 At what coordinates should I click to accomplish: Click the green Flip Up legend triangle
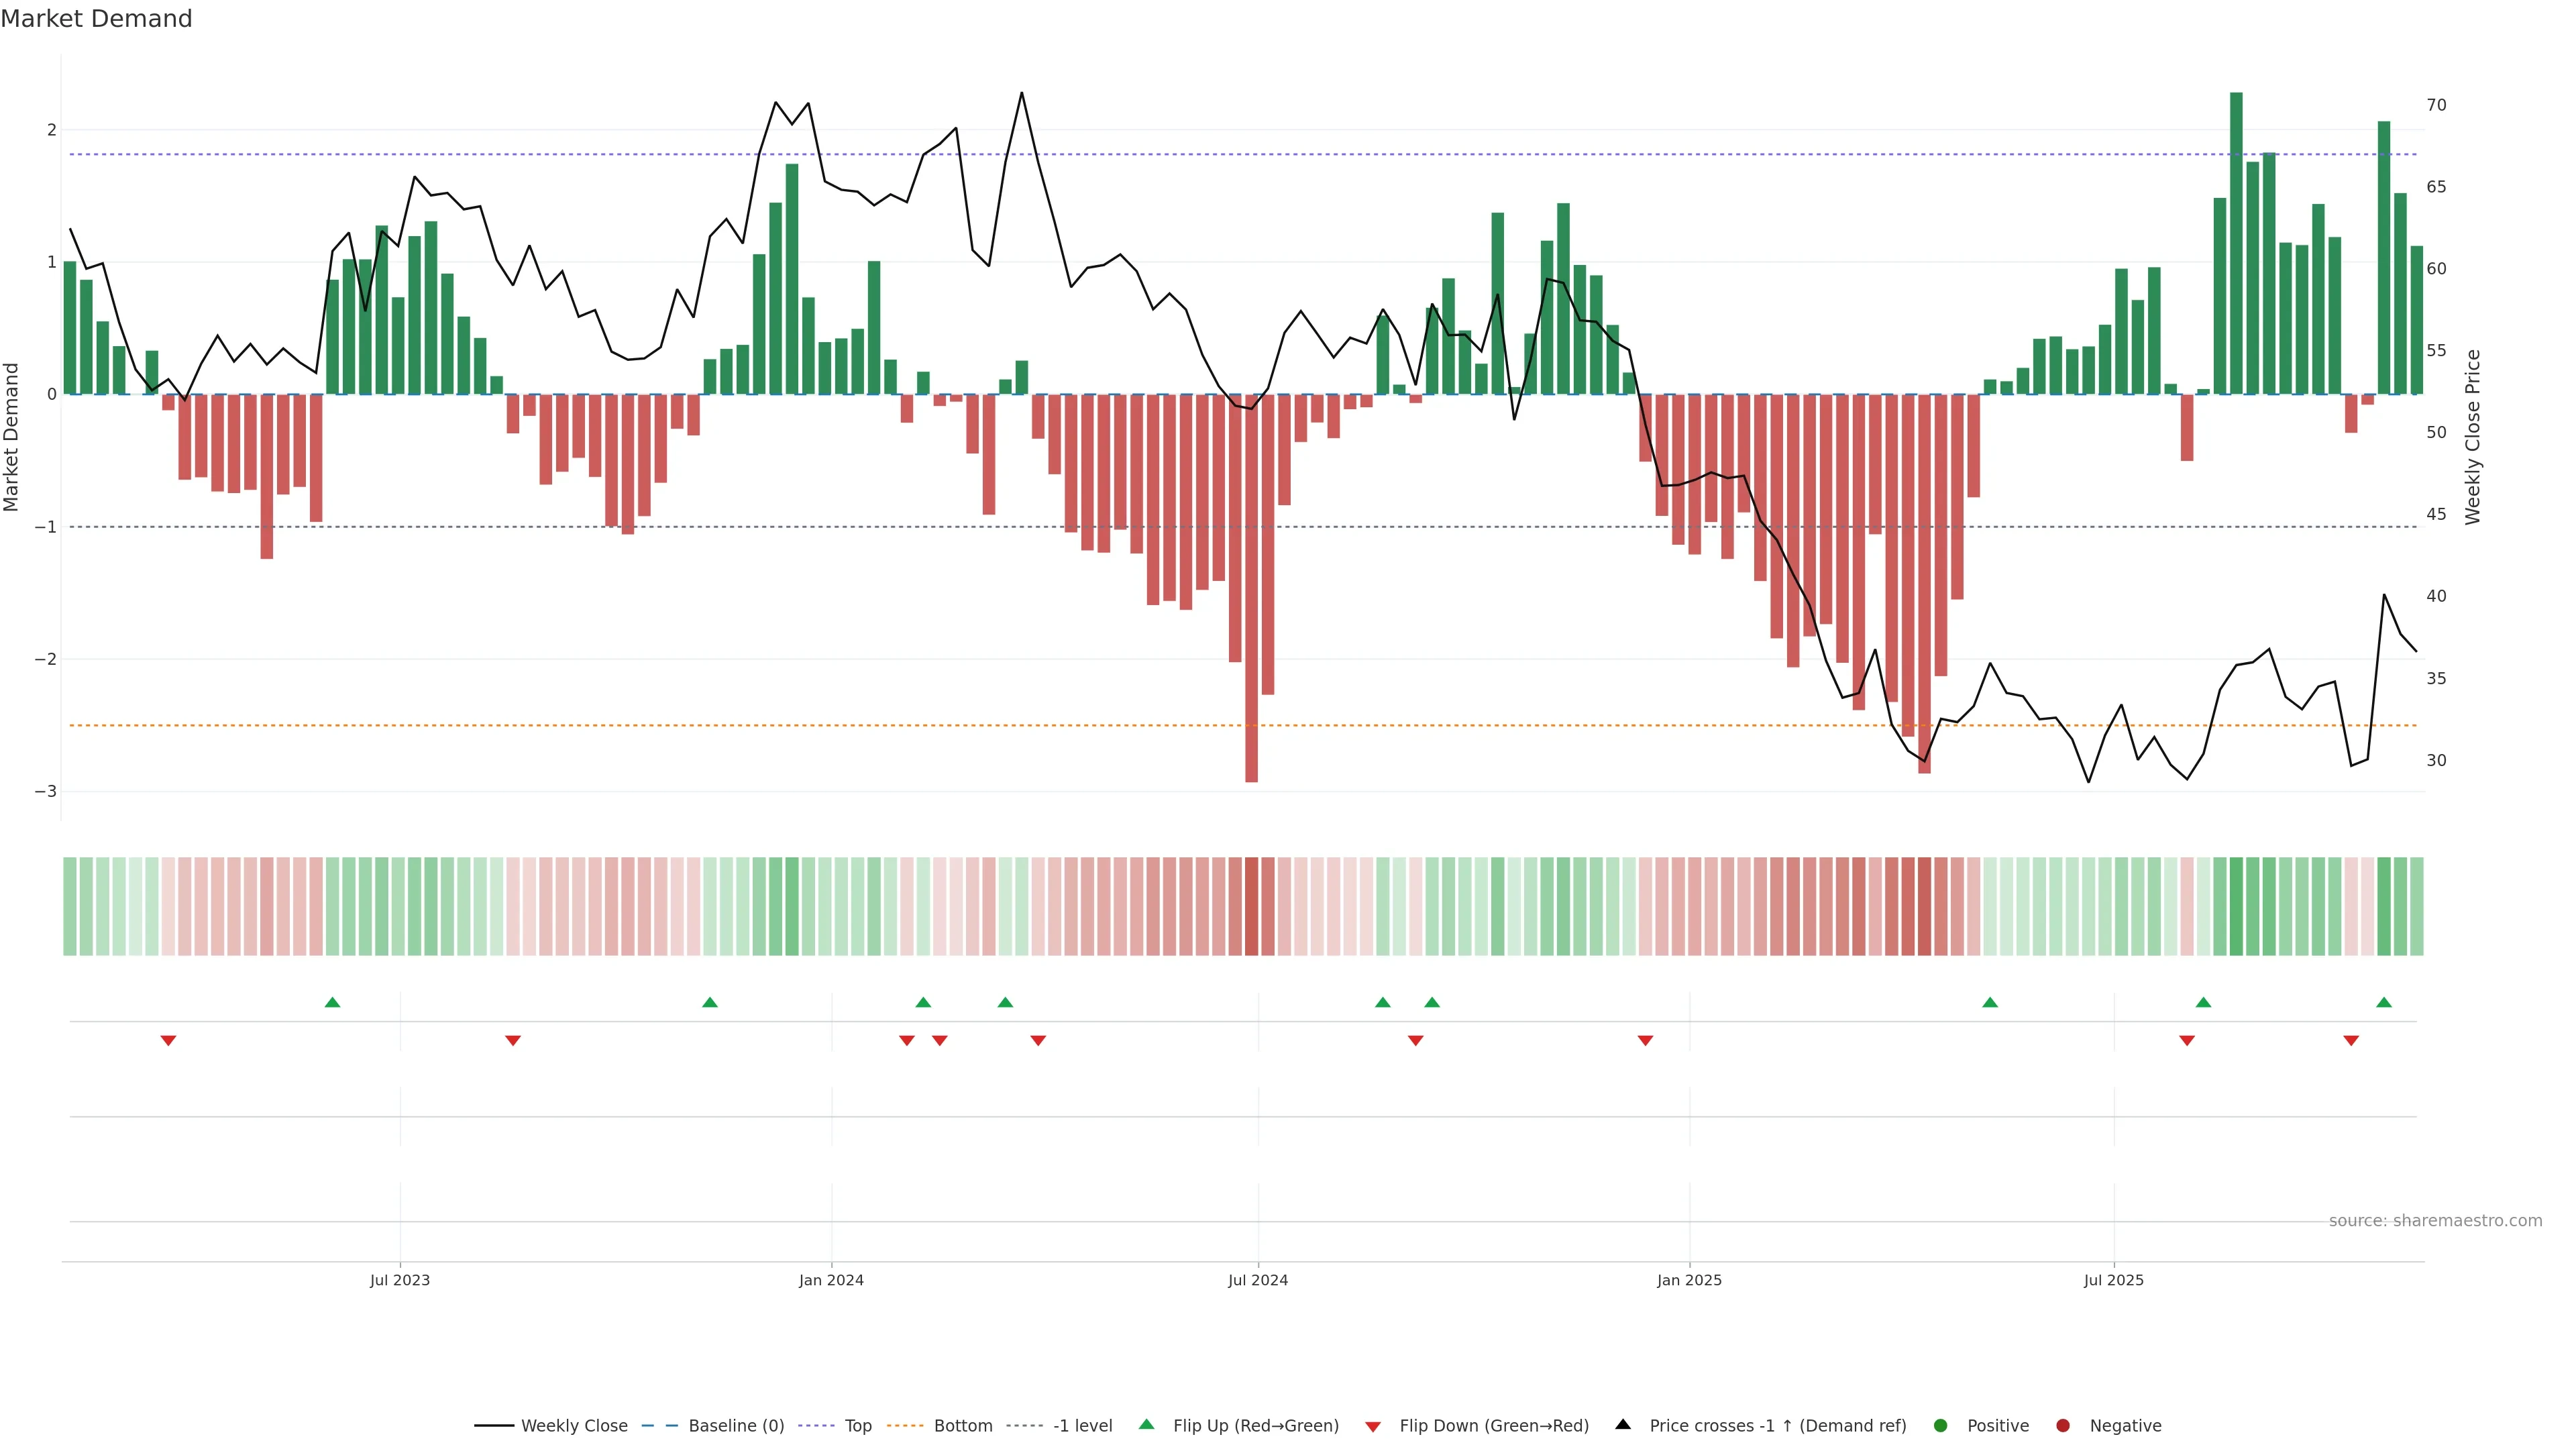(1146, 1424)
